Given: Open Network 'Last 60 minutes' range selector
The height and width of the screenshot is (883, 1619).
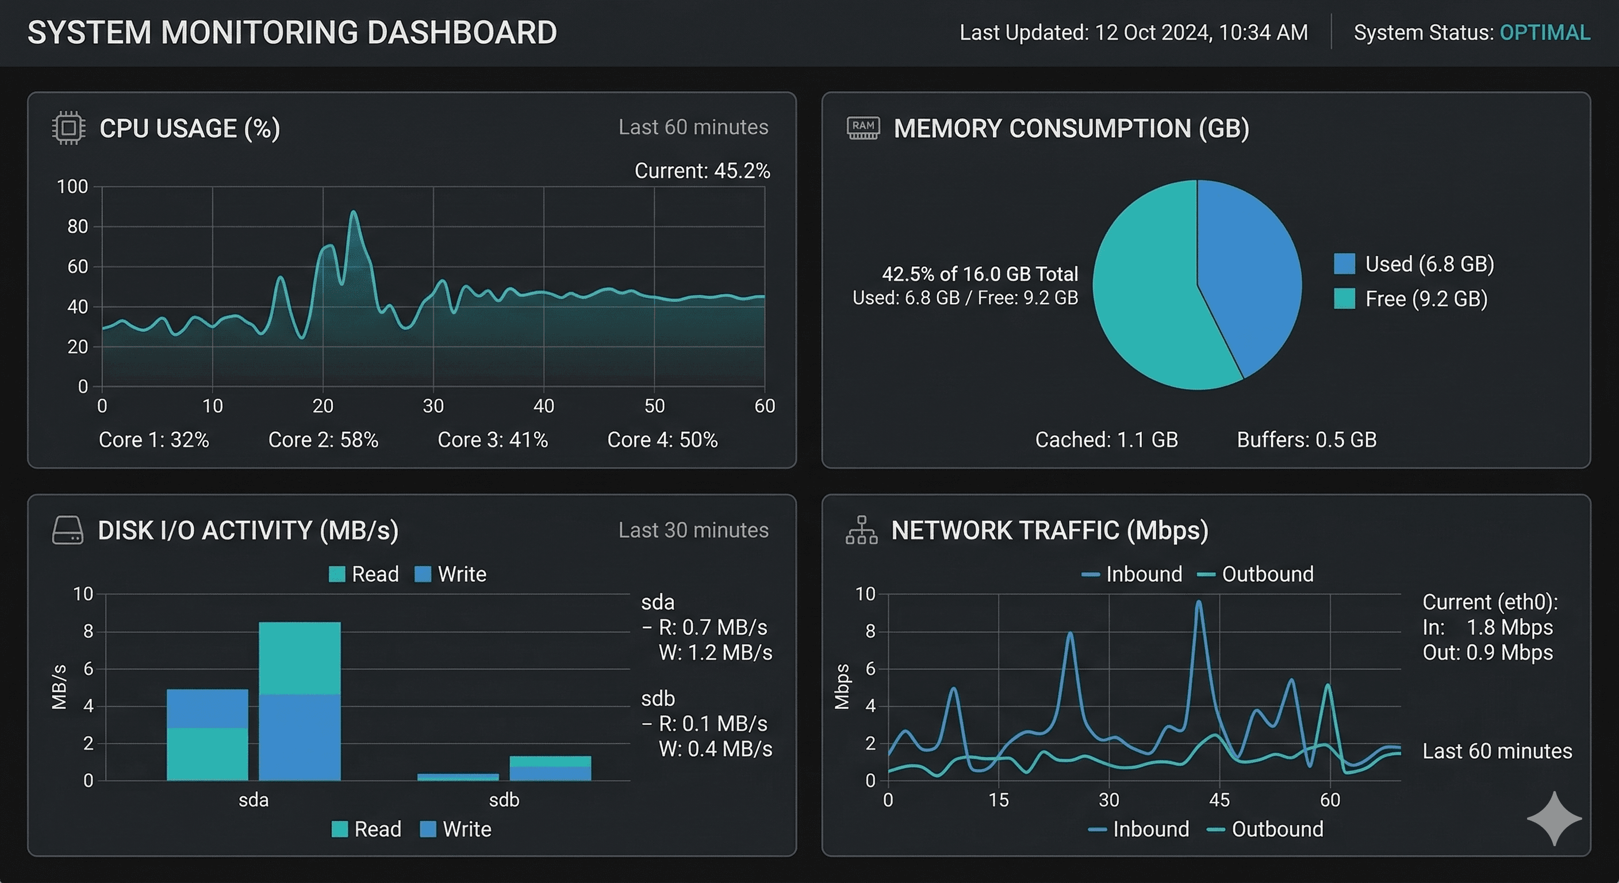Looking at the screenshot, I should (x=1497, y=751).
